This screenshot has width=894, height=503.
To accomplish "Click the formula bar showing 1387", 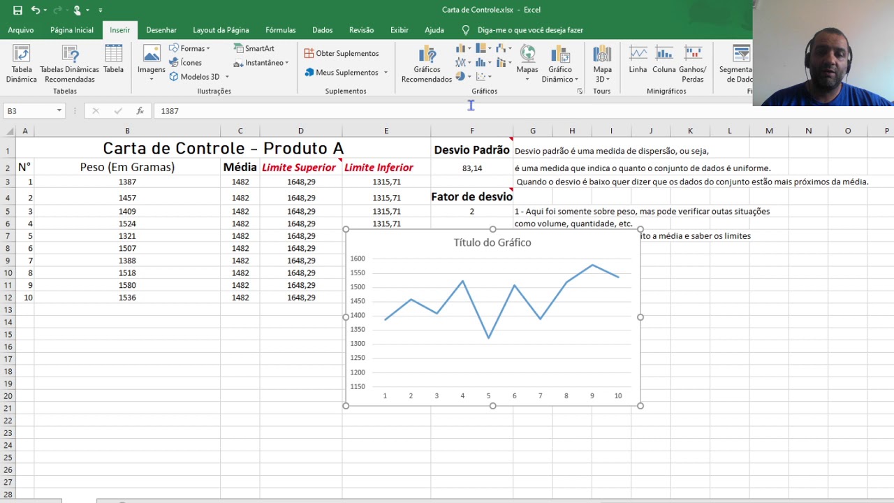I will (x=452, y=111).
